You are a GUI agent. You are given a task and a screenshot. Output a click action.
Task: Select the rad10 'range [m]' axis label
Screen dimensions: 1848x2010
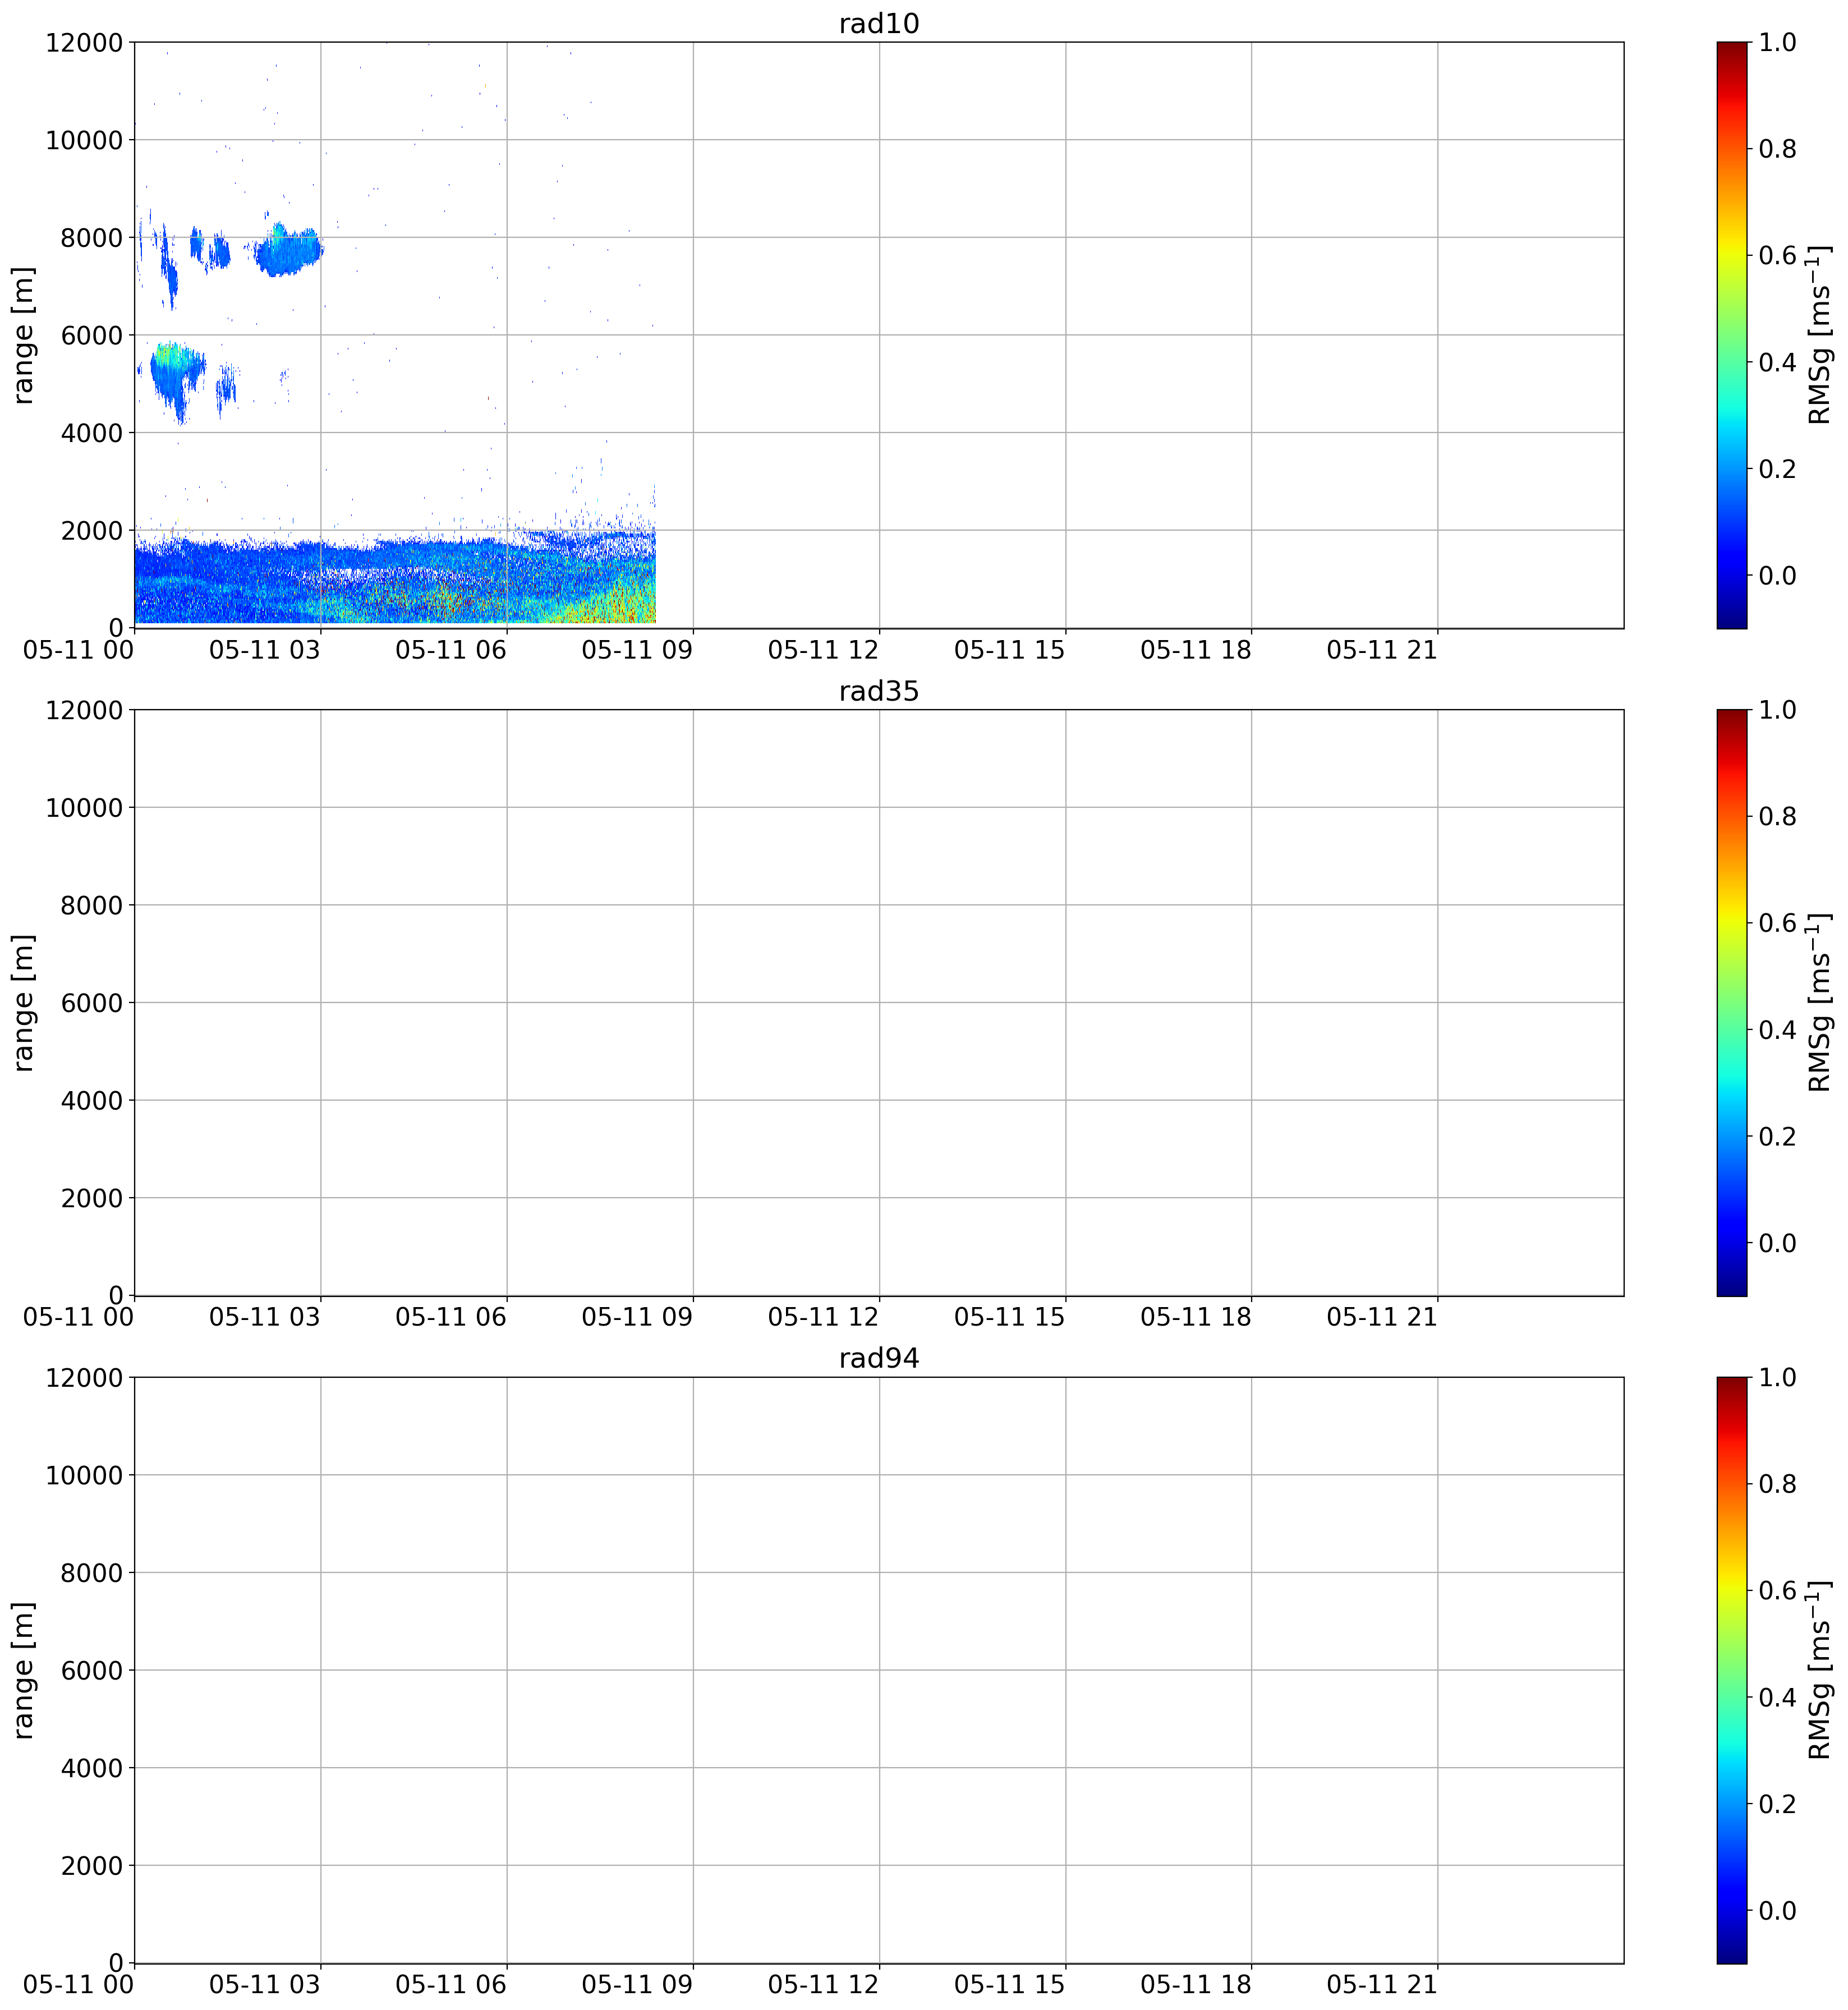pyautogui.click(x=23, y=335)
